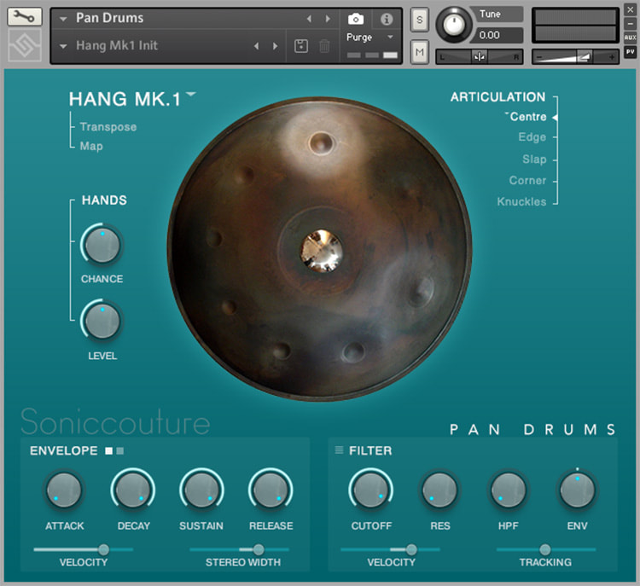Click the Attack knob
Viewport: 640px width, 586px height.
[x=64, y=490]
